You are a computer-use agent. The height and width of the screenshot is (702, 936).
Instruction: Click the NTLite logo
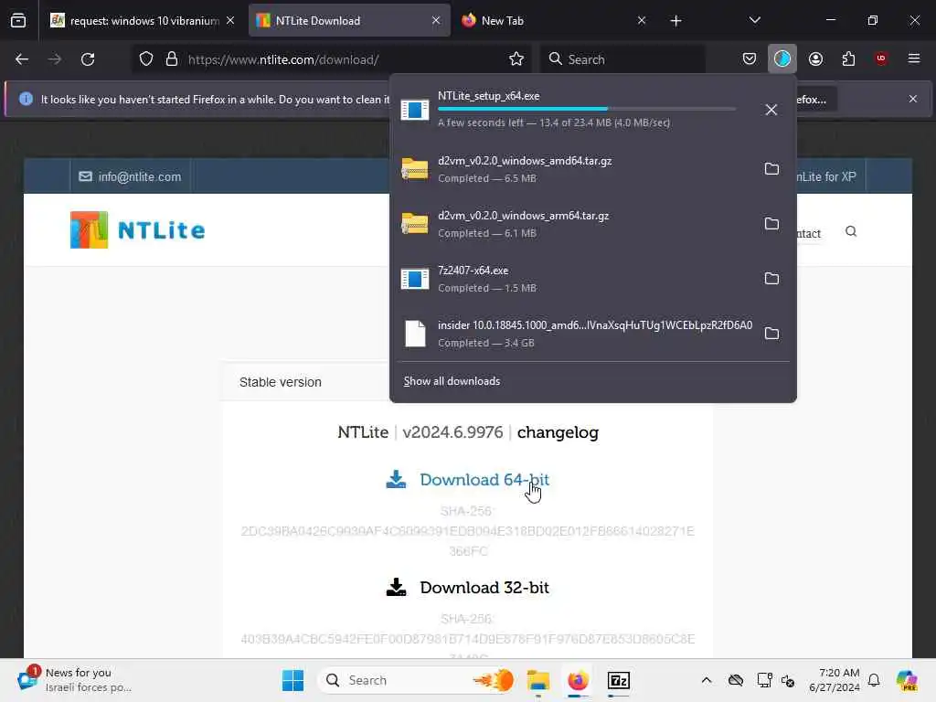tap(138, 229)
